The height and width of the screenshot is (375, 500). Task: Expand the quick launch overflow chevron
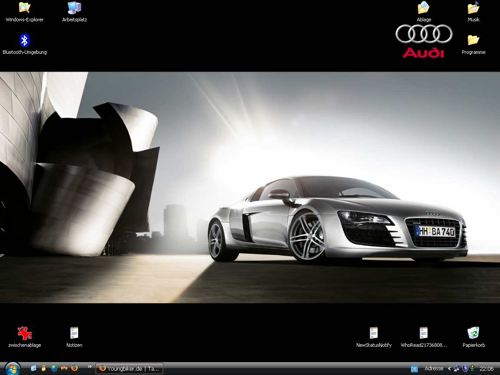tap(89, 366)
